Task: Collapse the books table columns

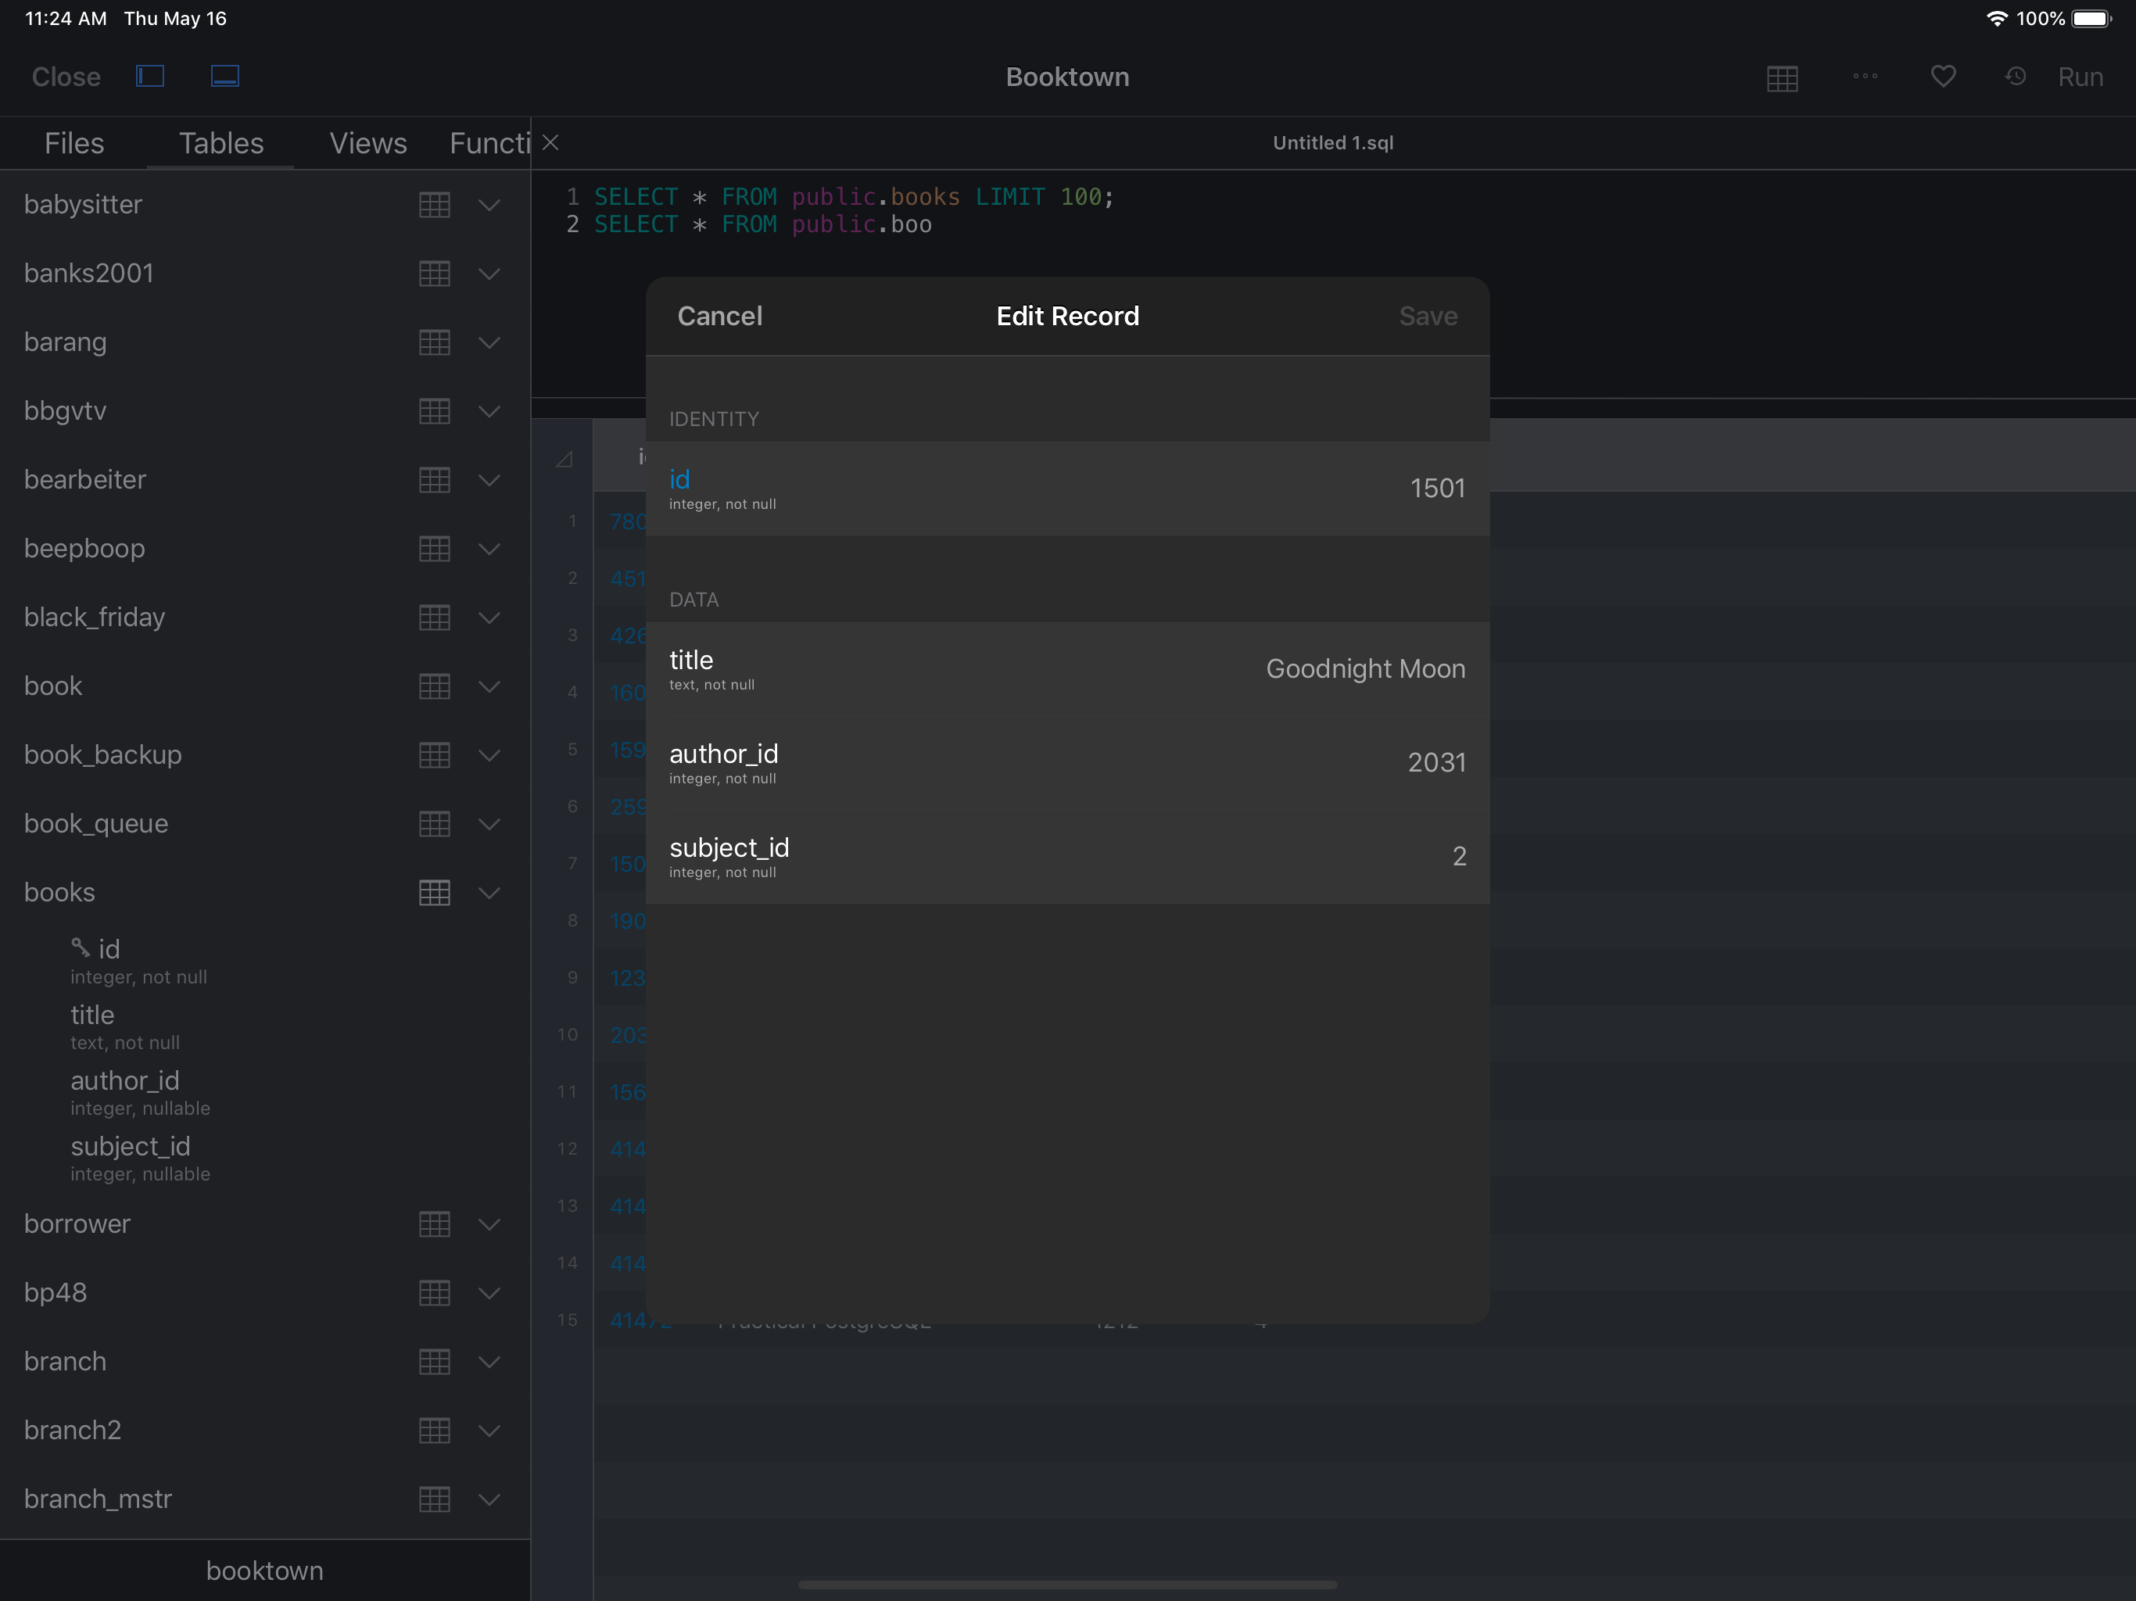Action: (x=489, y=892)
